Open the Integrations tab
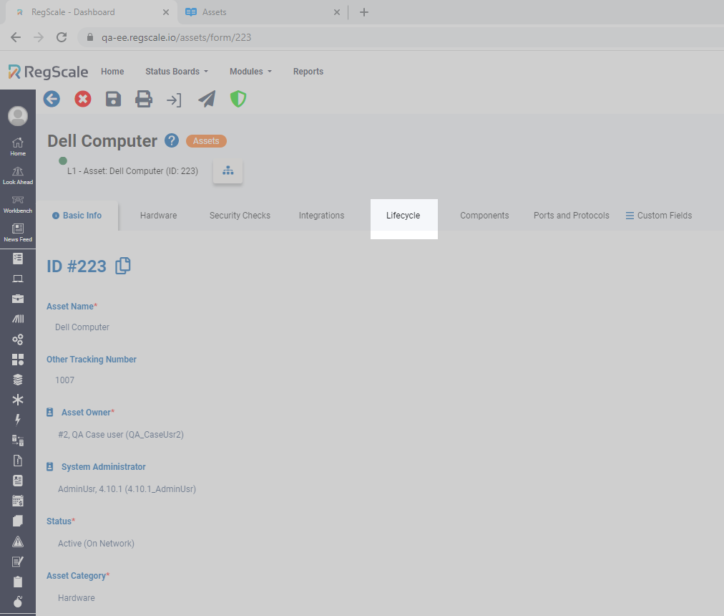The height and width of the screenshot is (616, 724). (x=321, y=216)
